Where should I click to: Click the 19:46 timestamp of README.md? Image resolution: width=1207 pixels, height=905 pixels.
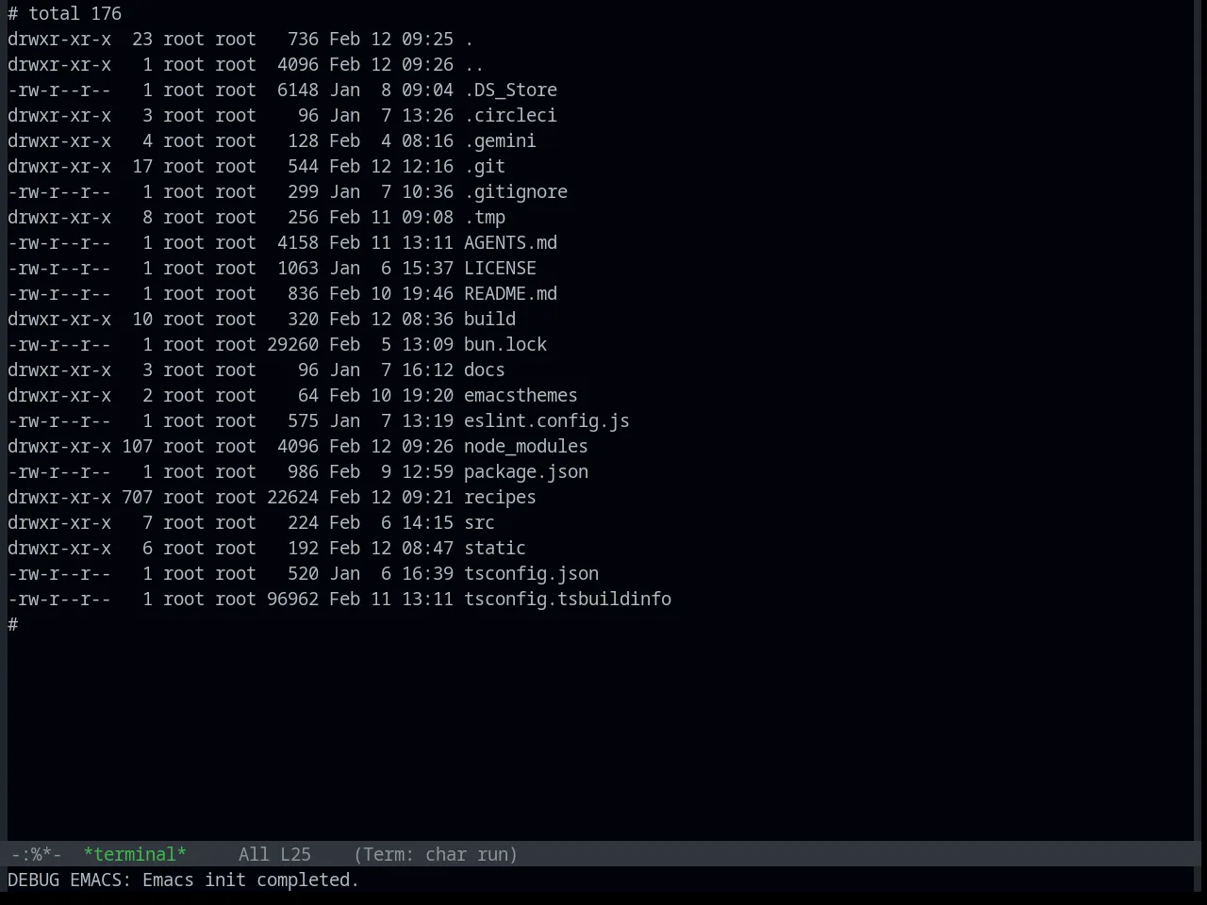point(427,293)
